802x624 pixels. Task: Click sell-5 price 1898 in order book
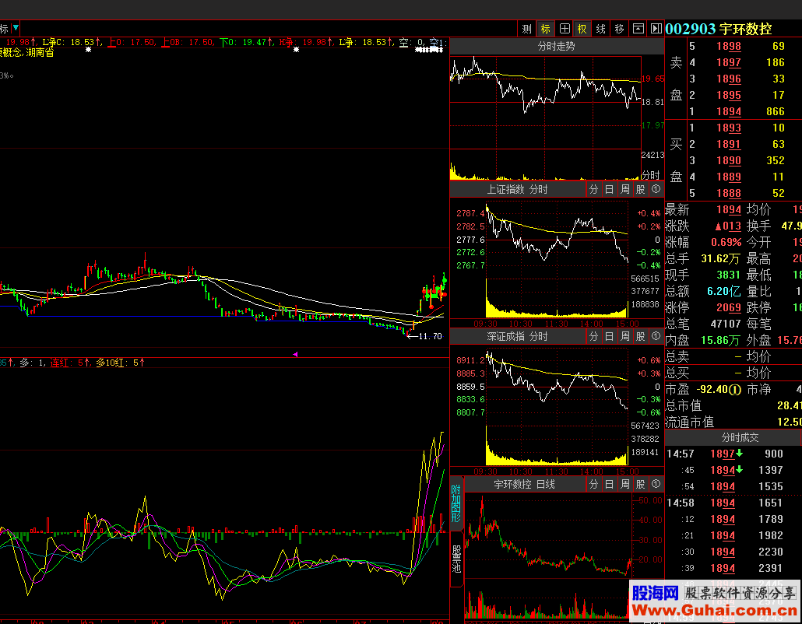(729, 47)
